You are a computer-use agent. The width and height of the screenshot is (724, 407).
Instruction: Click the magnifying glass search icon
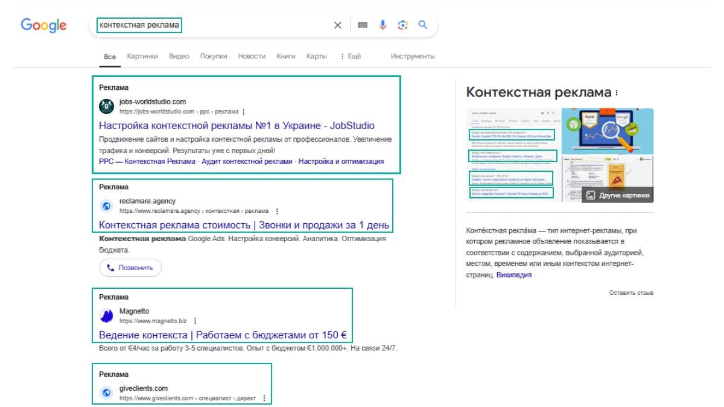(x=423, y=25)
